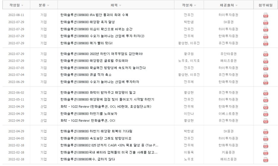The height and width of the screenshot is (166, 278).
Task: Open PDF for 'CAGR +33% 목표 달성 중' report
Action: click(266, 146)
